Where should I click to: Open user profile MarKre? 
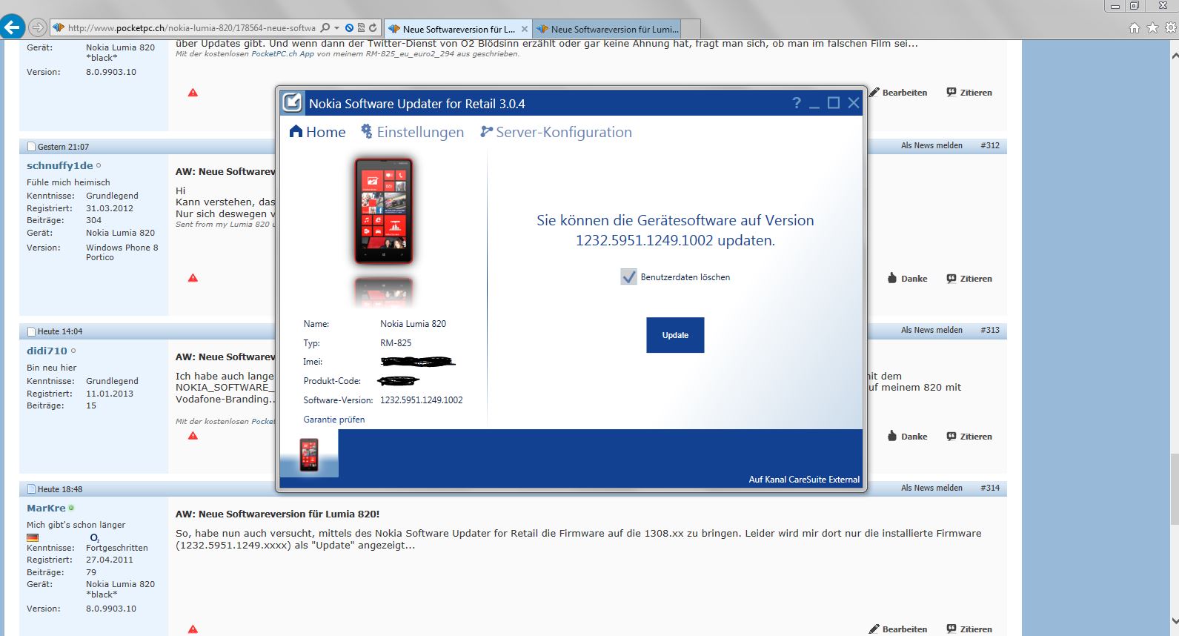46,508
